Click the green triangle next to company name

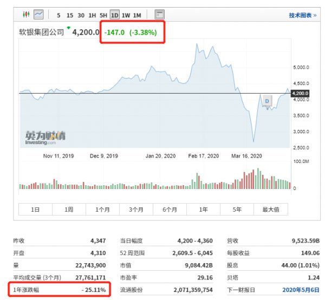pyautogui.click(x=69, y=28)
